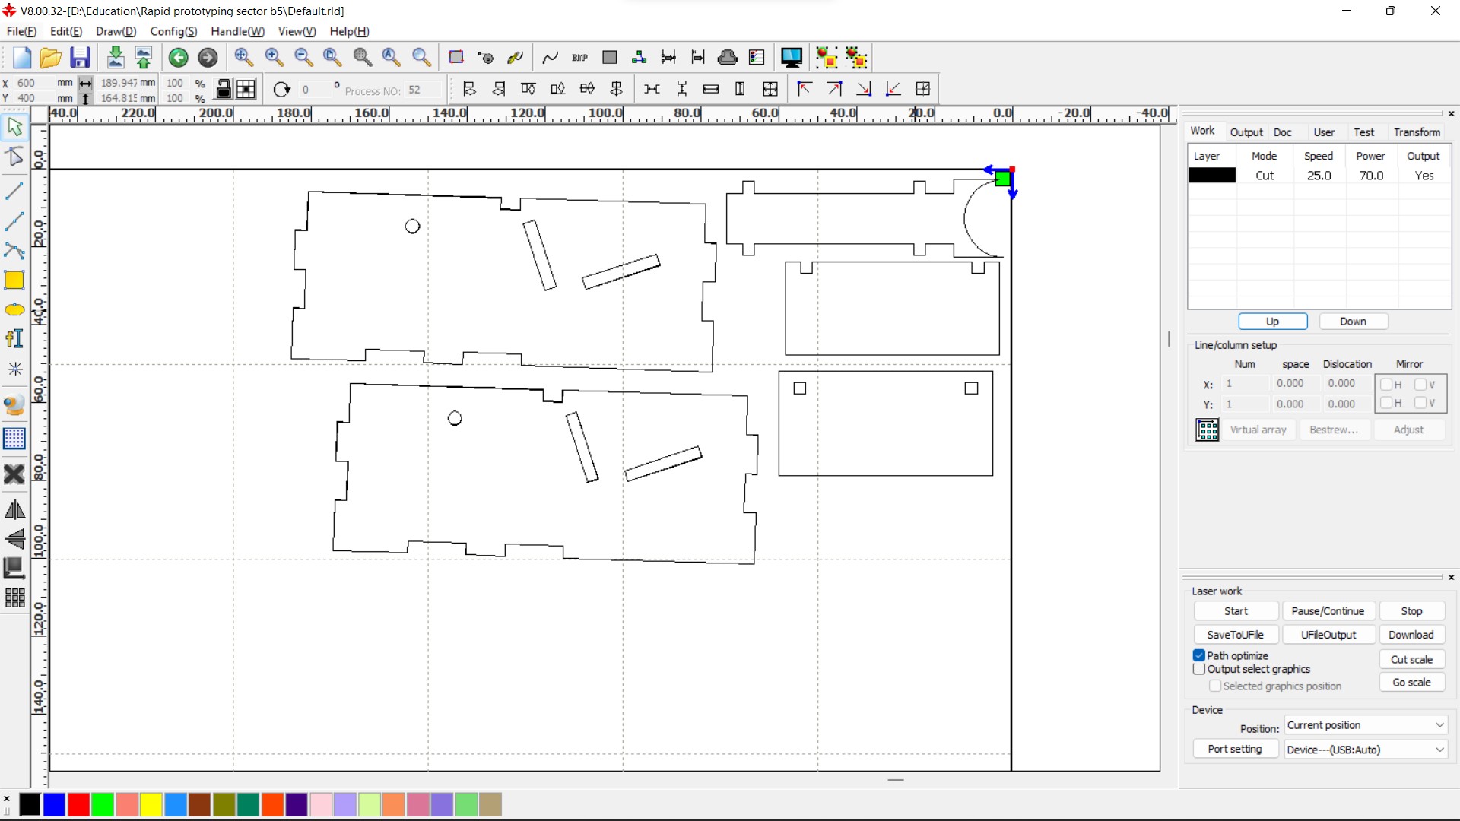Click the Save file icon
Screen dimensions: 1460x821
pos(80,58)
